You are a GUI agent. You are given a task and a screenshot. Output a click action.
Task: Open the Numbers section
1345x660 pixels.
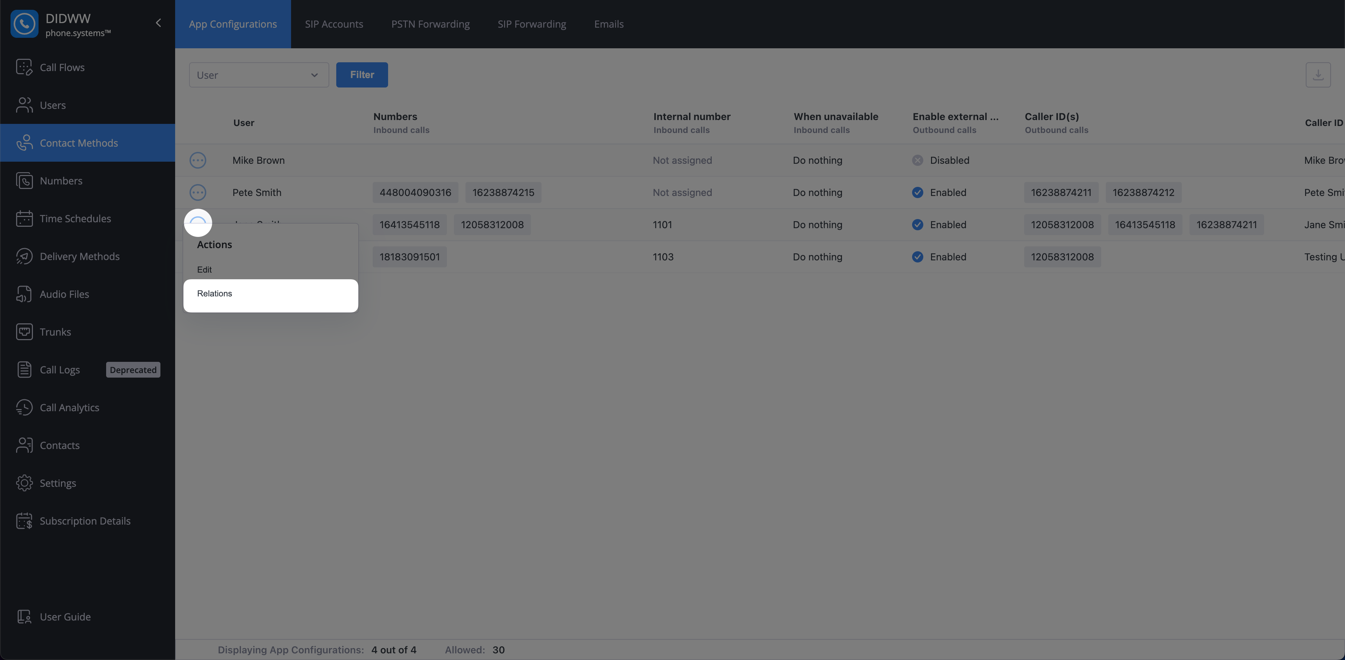(88, 181)
